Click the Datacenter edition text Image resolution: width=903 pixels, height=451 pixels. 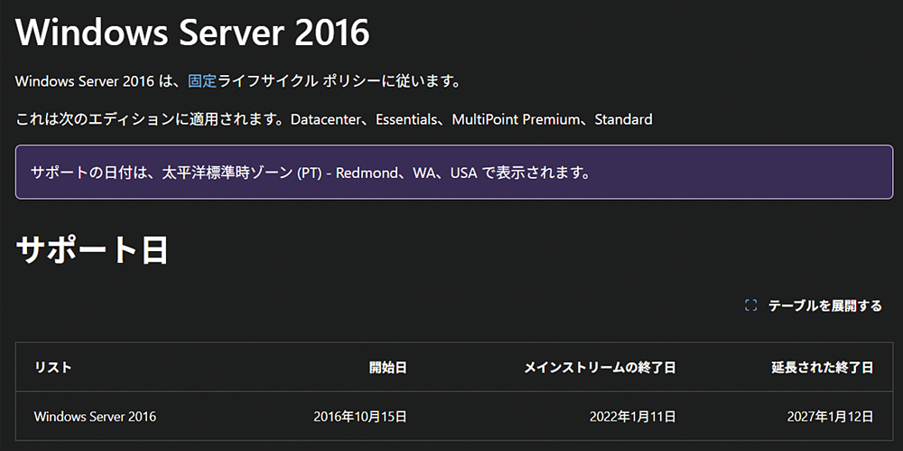[325, 119]
